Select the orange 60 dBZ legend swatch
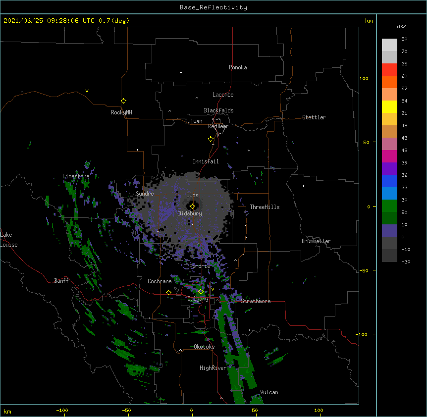Screen dimensions: 427x417 [389, 82]
